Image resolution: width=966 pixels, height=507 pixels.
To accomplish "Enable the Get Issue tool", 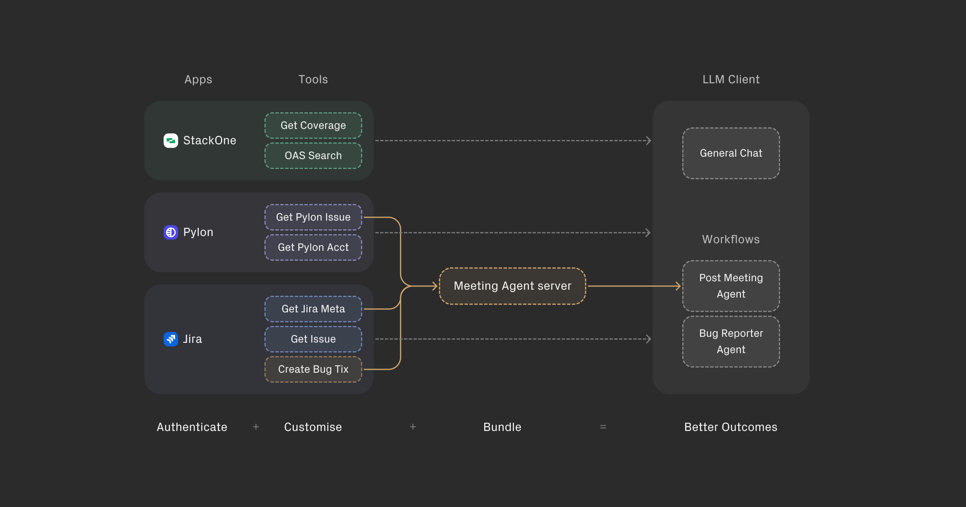I will [x=313, y=339].
